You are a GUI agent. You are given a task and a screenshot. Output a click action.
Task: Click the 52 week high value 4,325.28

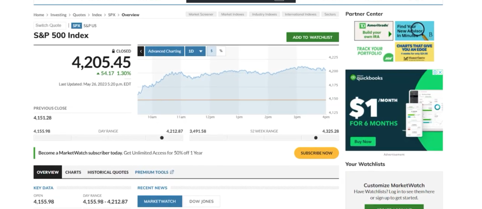point(330,131)
